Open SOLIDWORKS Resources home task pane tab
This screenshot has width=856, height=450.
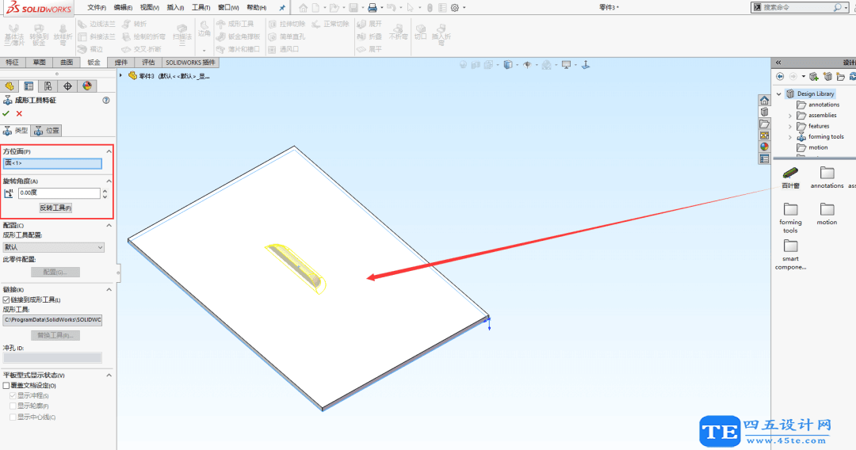point(764,101)
